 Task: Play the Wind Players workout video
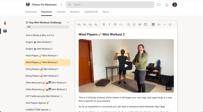[x=126, y=66]
